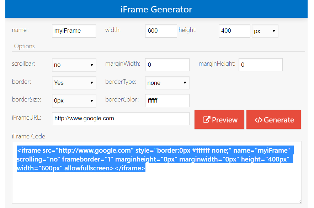The width and height of the screenshot is (314, 208).
Task: Open the px unit dropdown next to height
Action: tap(265, 31)
